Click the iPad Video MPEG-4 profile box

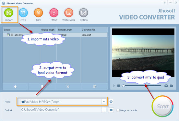pyautogui.click(x=61, y=102)
